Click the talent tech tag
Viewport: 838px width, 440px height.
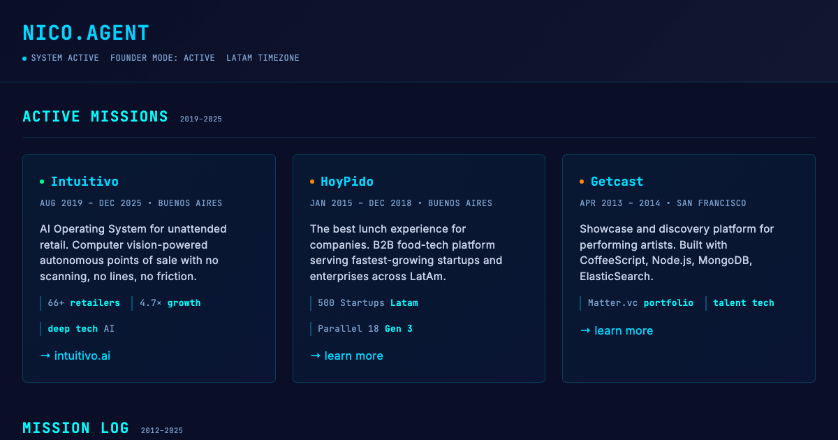(x=740, y=303)
